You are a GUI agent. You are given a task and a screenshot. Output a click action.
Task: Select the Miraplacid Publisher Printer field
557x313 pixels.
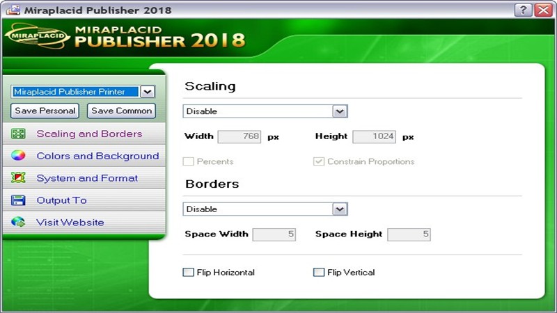pyautogui.click(x=75, y=92)
